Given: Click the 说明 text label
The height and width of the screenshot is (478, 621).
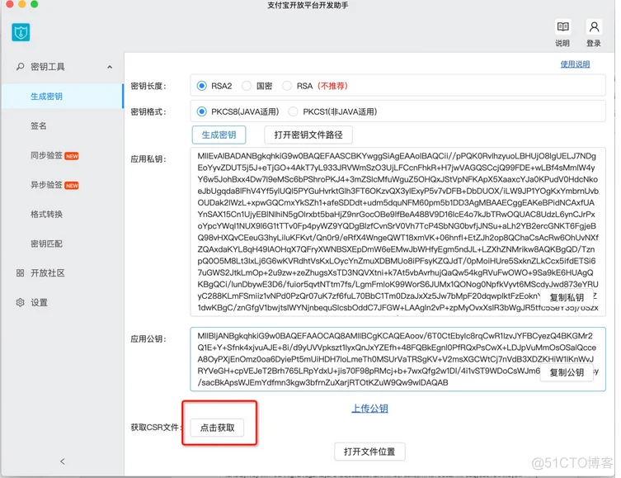Looking at the screenshot, I should coord(562,43).
